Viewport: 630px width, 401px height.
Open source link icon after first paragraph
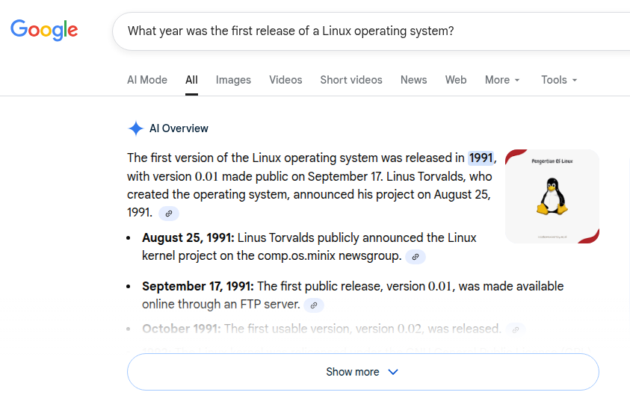[x=169, y=214]
